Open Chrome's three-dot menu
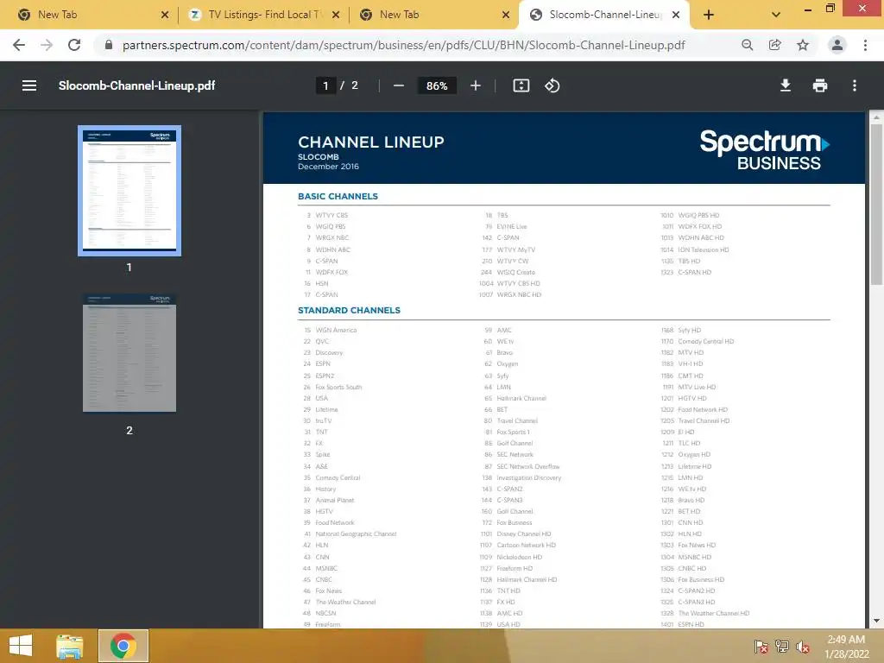The height and width of the screenshot is (663, 884). [865, 45]
